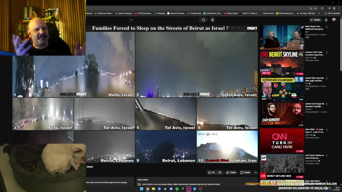
Task: Open Chrome three-dot main menu
Action: pos(339,8)
